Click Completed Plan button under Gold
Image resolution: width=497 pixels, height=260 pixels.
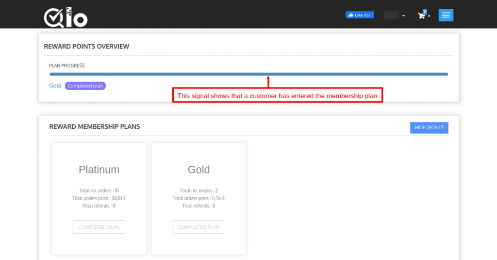tap(199, 227)
